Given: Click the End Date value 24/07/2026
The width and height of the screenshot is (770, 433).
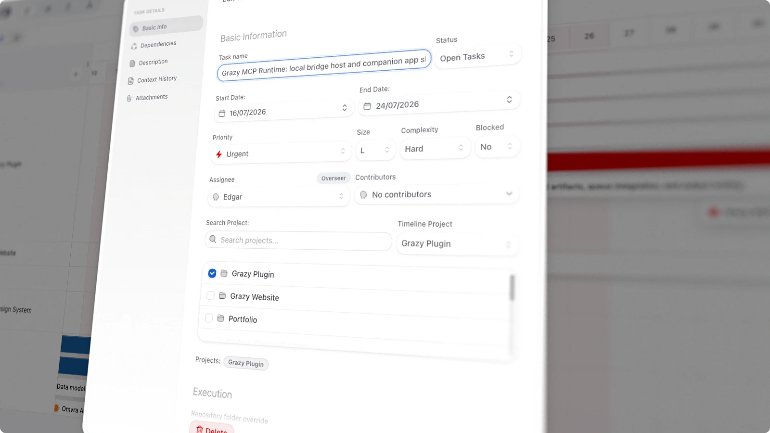Looking at the screenshot, I should 398,105.
